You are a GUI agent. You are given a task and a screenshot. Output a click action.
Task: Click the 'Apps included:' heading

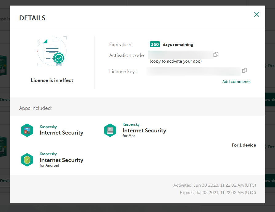[35, 108]
